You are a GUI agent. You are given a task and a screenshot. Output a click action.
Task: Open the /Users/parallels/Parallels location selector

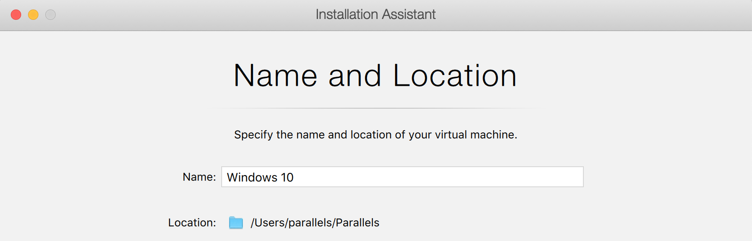pyautogui.click(x=315, y=222)
